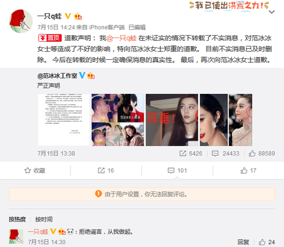This screenshot has height=247, width=284.
Task: Sort comments by 按热度
Action: click(x=18, y=219)
